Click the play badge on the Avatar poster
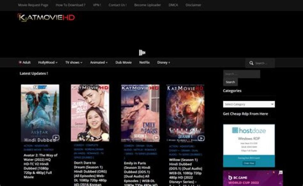Image resolution: width=303 pixels, height=186 pixels. 56,138
